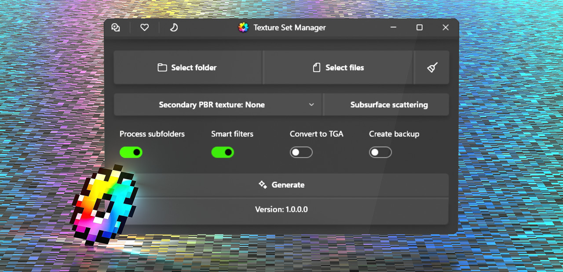
Task: Minimize the Texture Set Manager window
Action: (x=393, y=27)
